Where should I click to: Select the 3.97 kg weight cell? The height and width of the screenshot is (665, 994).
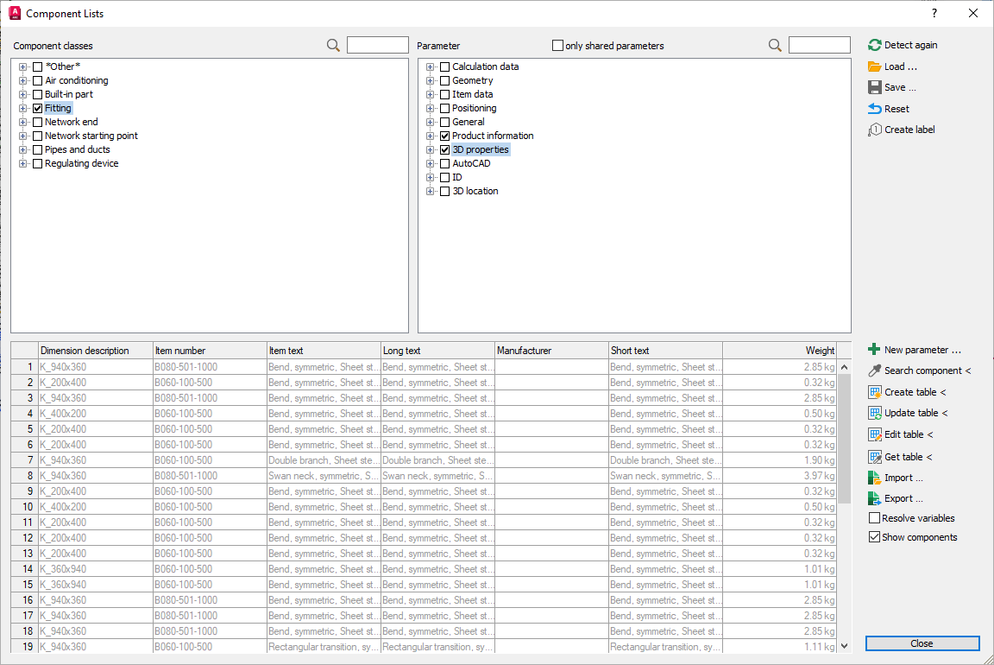click(780, 476)
